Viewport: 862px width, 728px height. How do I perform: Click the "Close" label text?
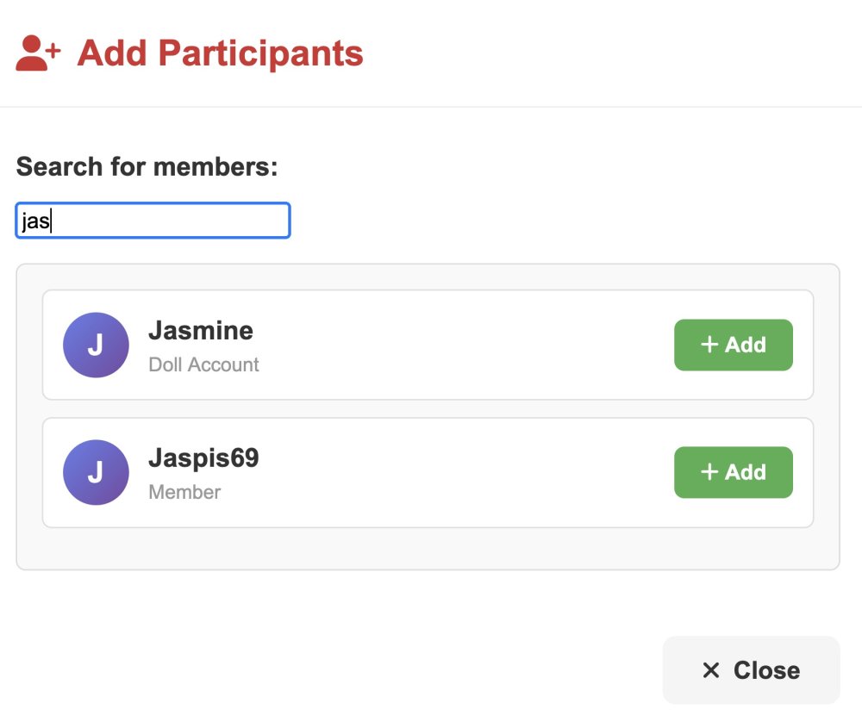pyautogui.click(x=767, y=670)
